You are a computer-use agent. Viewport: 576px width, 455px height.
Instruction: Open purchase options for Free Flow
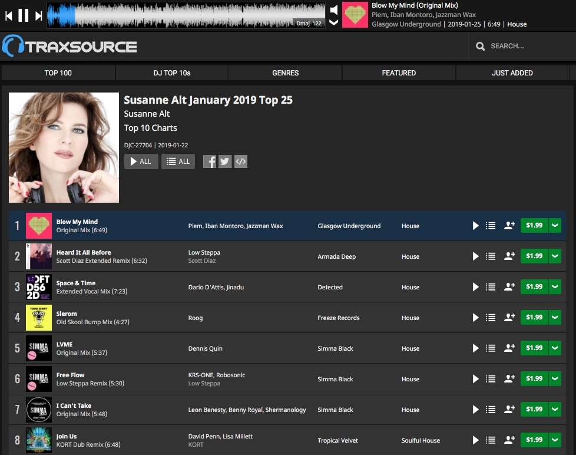click(x=555, y=378)
